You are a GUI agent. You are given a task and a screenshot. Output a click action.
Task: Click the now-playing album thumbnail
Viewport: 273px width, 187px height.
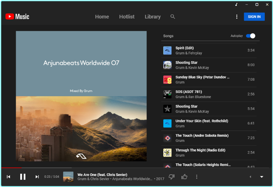(68, 177)
